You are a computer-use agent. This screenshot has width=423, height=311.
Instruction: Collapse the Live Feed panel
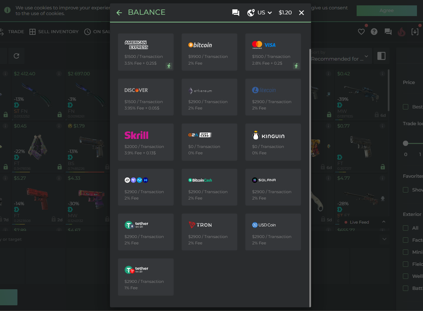(x=384, y=222)
